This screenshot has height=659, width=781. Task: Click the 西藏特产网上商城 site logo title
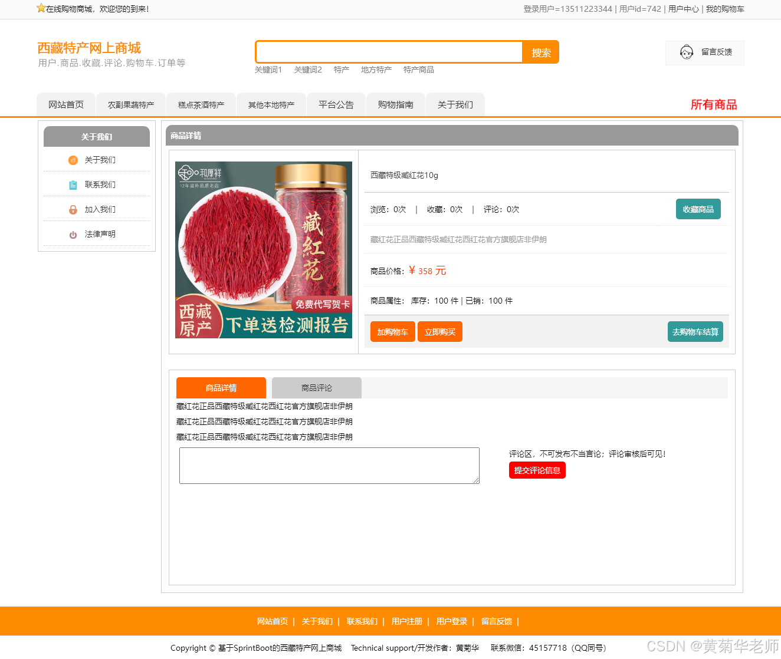(89, 48)
